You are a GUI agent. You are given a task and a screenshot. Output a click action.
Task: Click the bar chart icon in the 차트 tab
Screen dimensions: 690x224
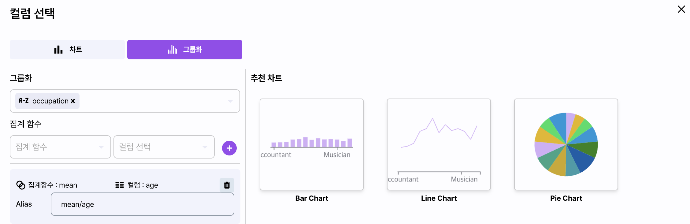click(58, 50)
